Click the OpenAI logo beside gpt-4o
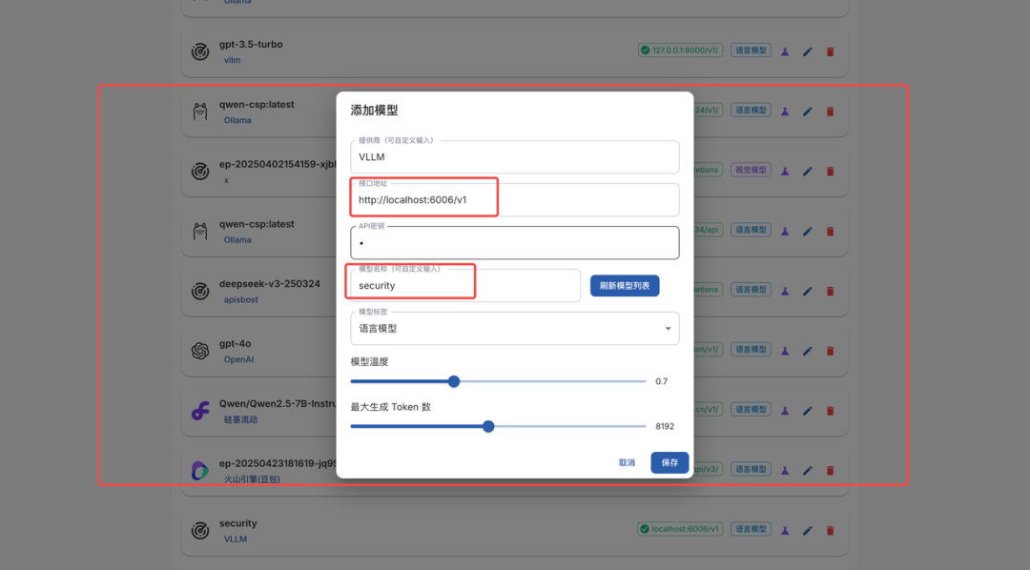 200,351
